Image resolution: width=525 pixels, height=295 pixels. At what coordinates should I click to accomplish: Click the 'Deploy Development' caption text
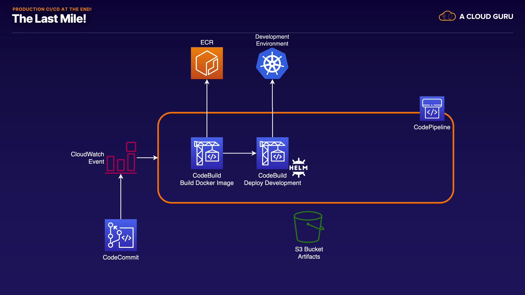(x=272, y=183)
